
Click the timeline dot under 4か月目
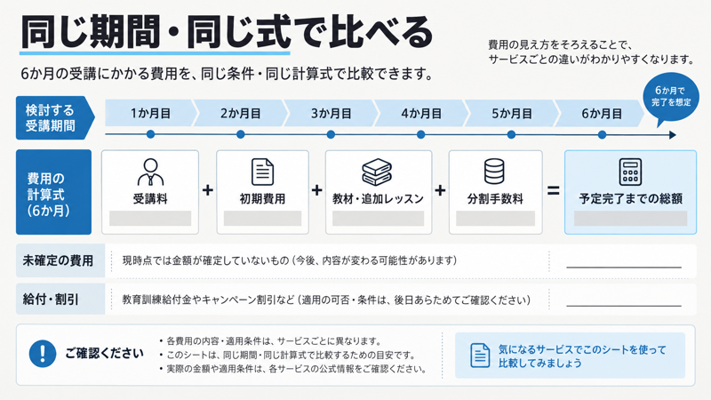click(420, 134)
